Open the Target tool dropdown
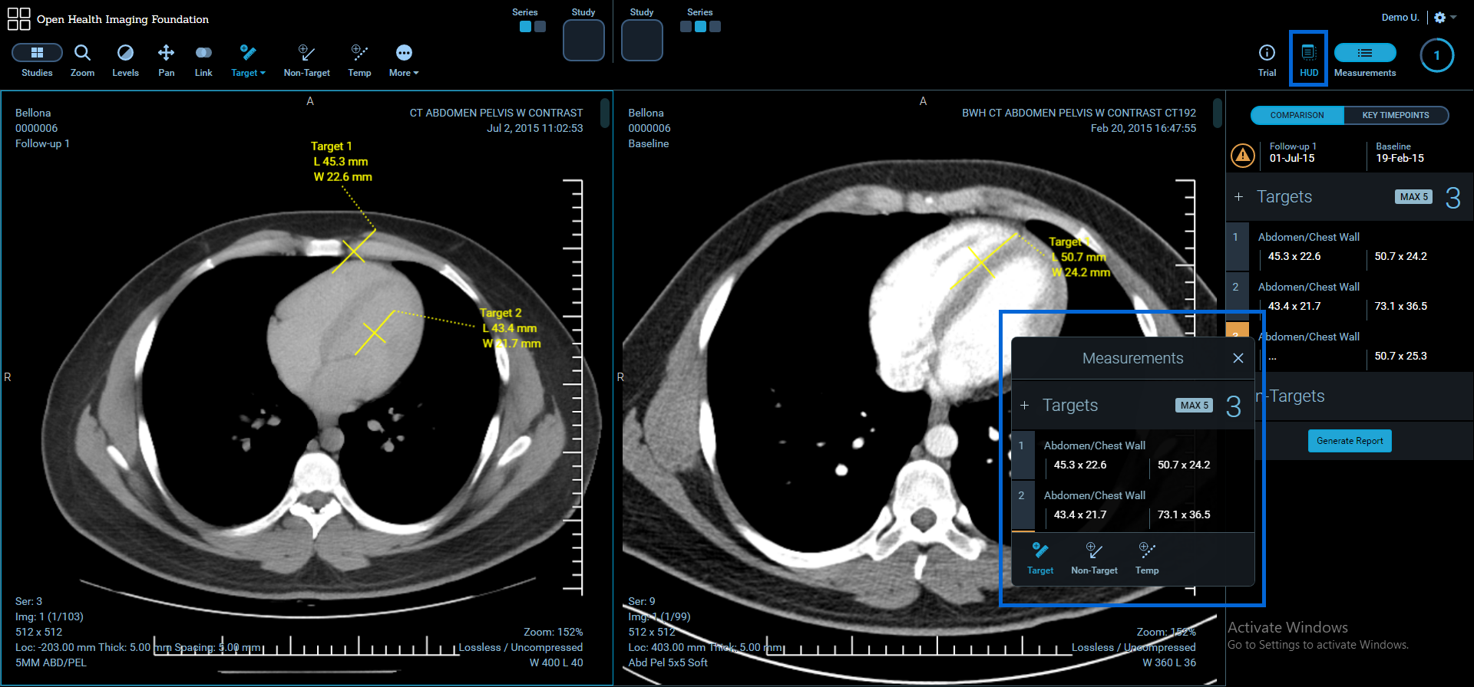Viewport: 1474px width, 687px height. pyautogui.click(x=248, y=60)
